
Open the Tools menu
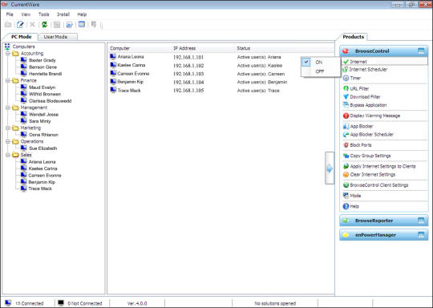[43, 14]
